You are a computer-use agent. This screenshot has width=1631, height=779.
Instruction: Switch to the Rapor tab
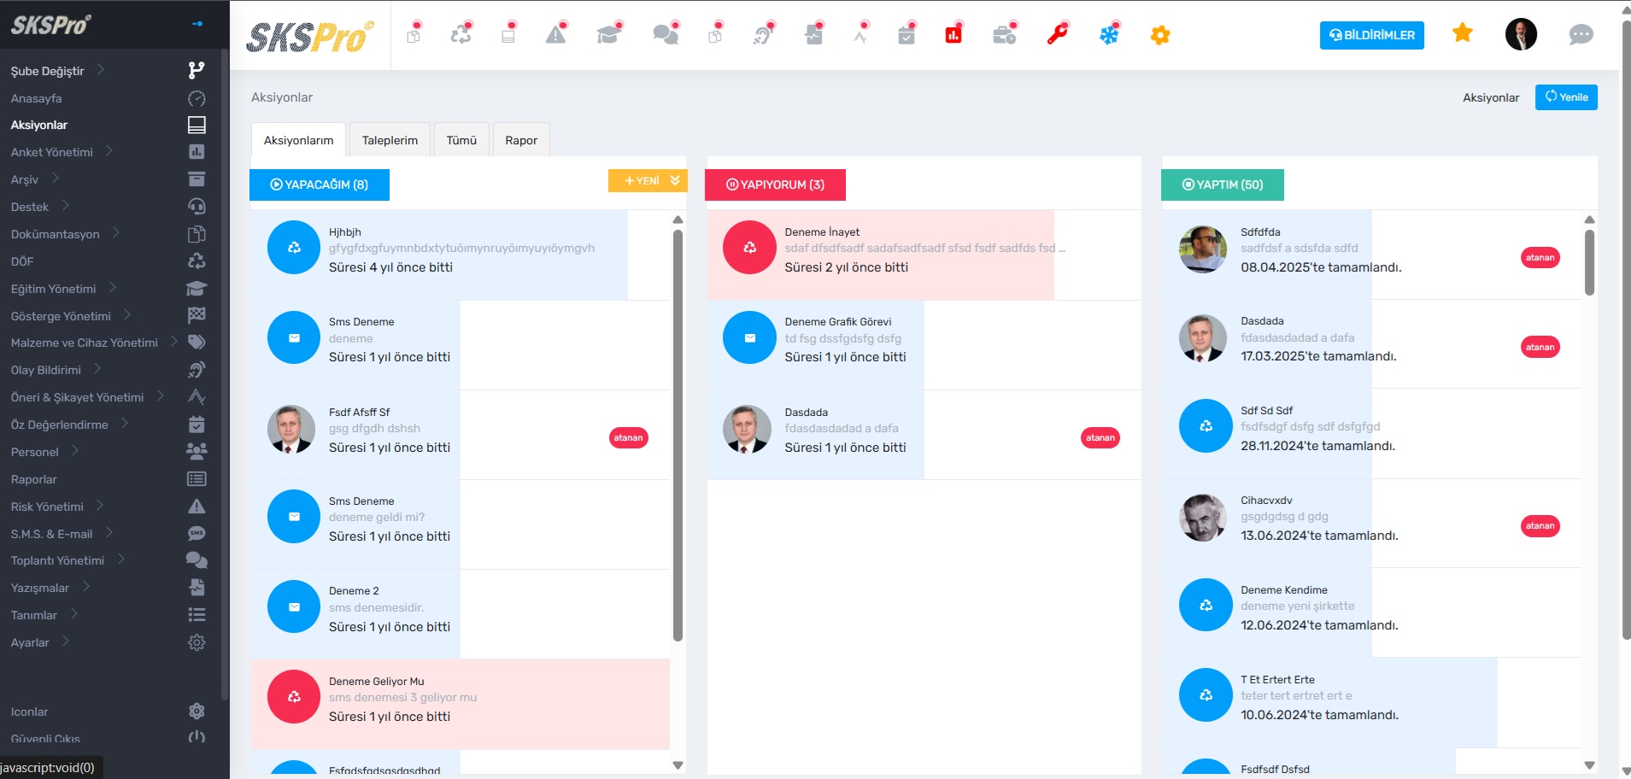pos(521,140)
